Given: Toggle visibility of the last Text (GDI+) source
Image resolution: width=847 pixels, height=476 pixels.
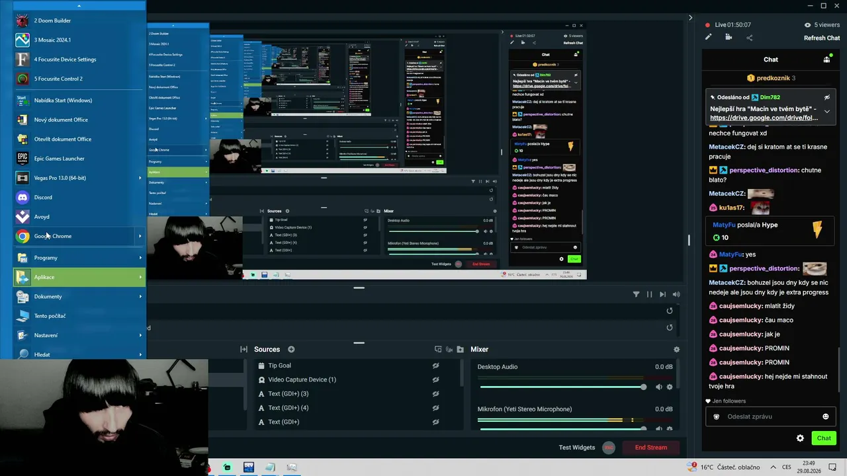Looking at the screenshot, I should pos(435,422).
